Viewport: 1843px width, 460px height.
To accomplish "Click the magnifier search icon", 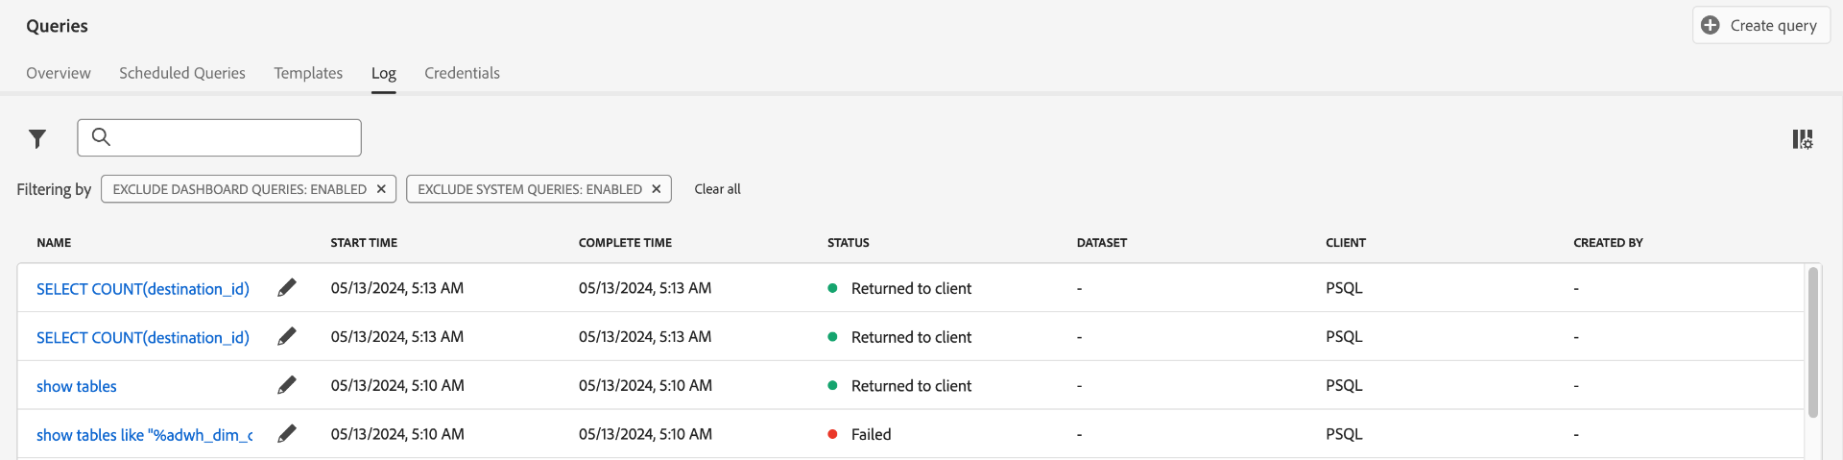I will 101,137.
